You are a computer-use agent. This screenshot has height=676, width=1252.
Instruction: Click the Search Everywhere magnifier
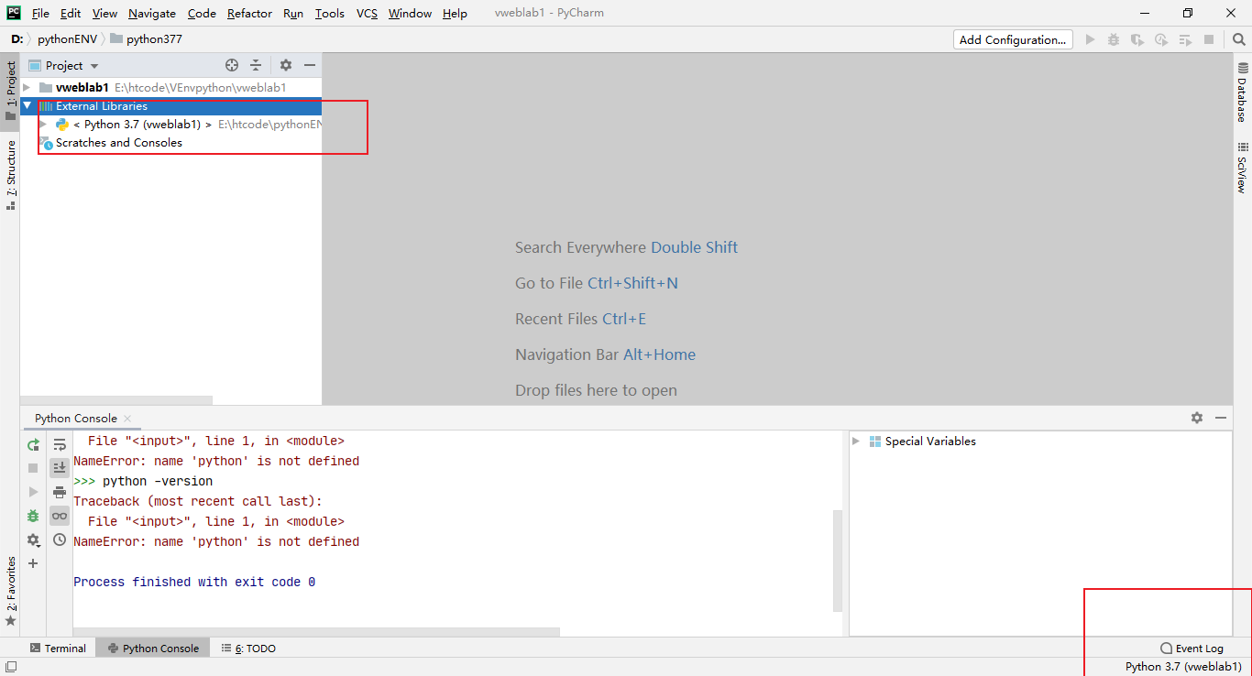[1238, 39]
